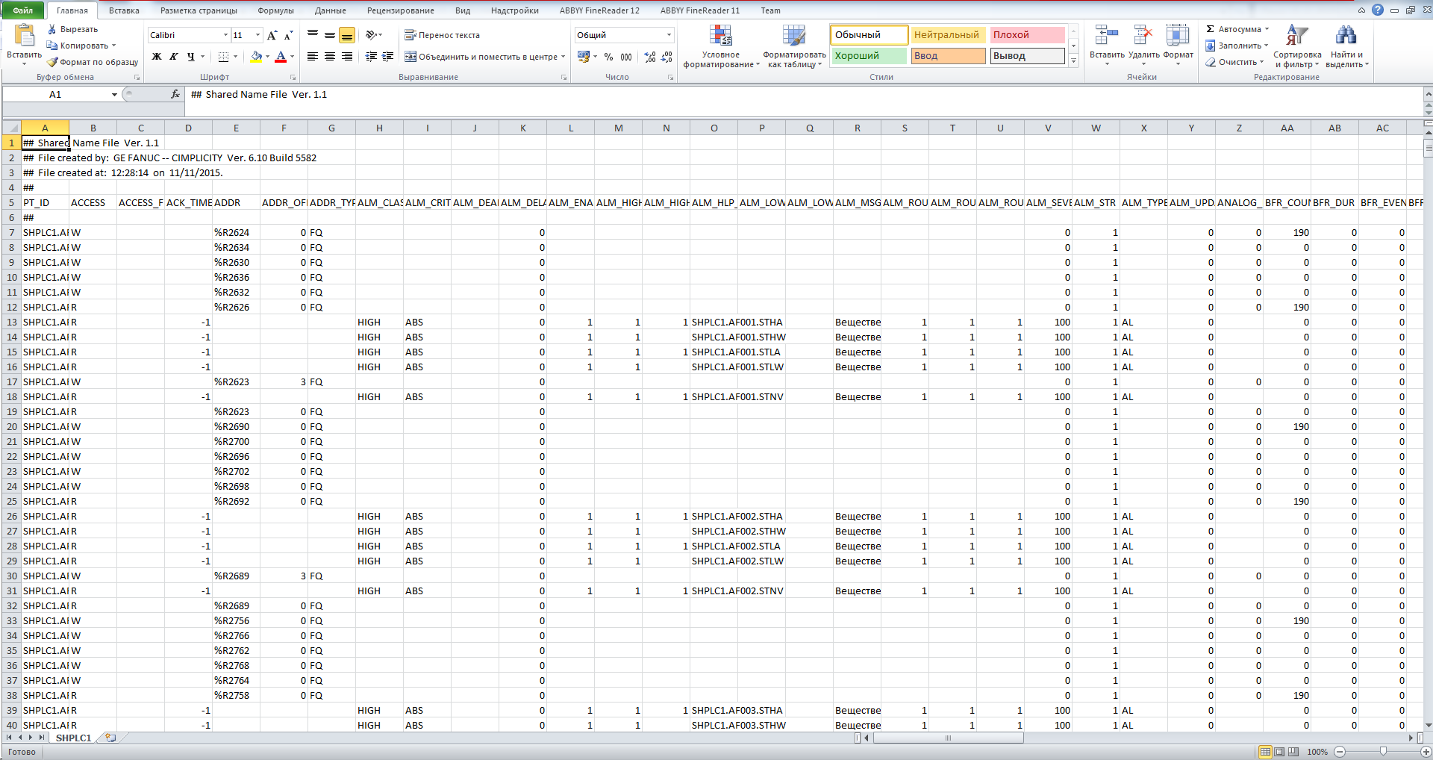Viewport: 1433px width, 760px height.
Task: Click the Вставить paste icon
Action: [24, 36]
